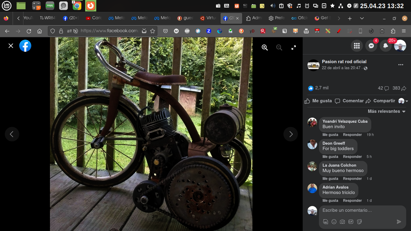Zoom in on the tricycle photo
The image size is (411, 231).
265,48
